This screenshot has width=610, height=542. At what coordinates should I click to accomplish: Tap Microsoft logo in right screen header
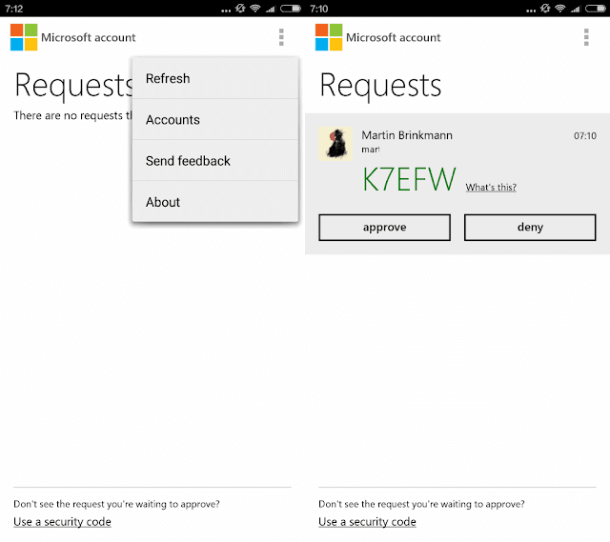click(x=329, y=37)
